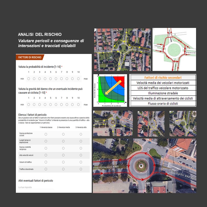Click '3 rilevanza alta' column header
Screen dimensions: 207x207
pos(81,127)
